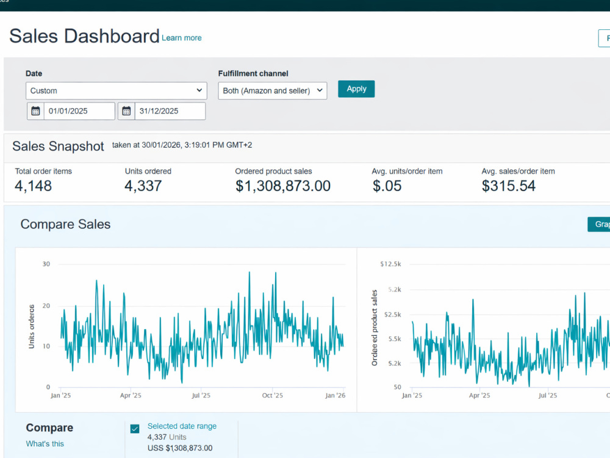Select Avg. sales/order item value $315.54
This screenshot has width=610, height=458.
pos(509,186)
